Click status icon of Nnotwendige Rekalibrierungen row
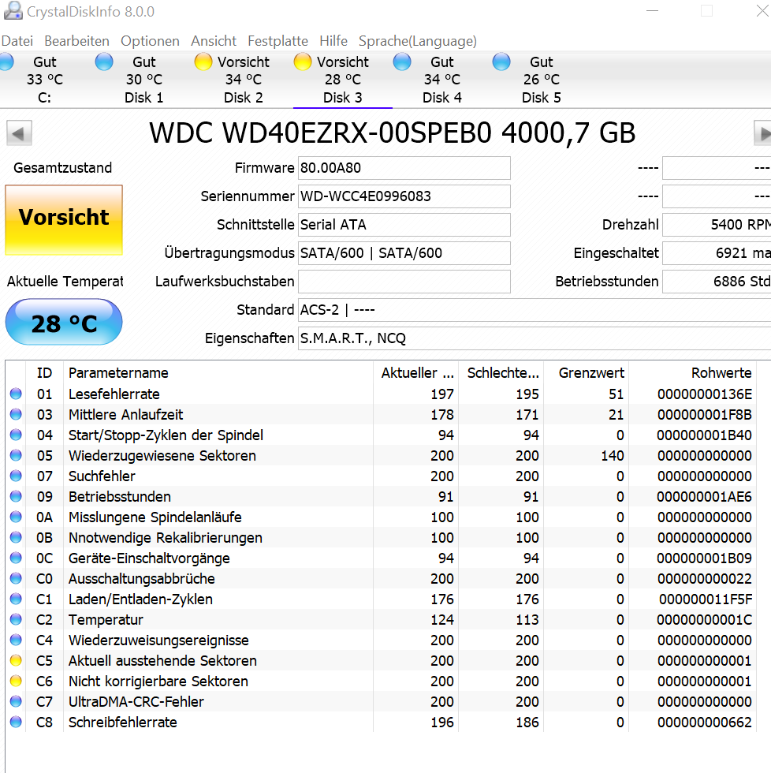 [16, 537]
